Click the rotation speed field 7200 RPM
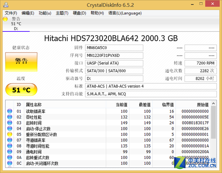The width and height of the screenshot is (222, 173). [200, 63]
